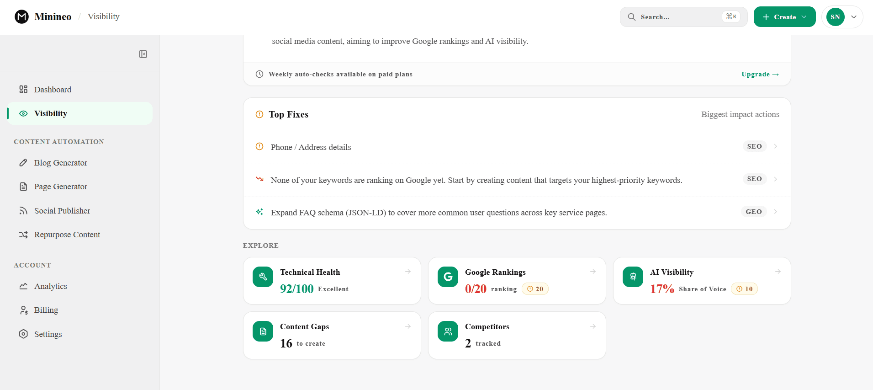Click the 20 warning badge on Google Rankings
The width and height of the screenshot is (873, 390).
[535, 289]
